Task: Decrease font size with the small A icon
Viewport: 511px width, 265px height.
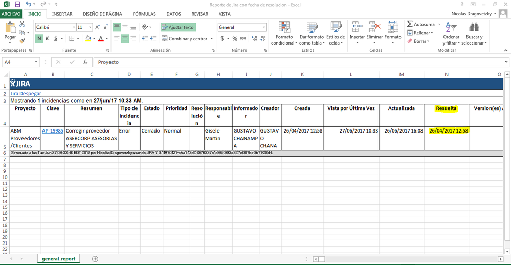Action: click(x=105, y=28)
